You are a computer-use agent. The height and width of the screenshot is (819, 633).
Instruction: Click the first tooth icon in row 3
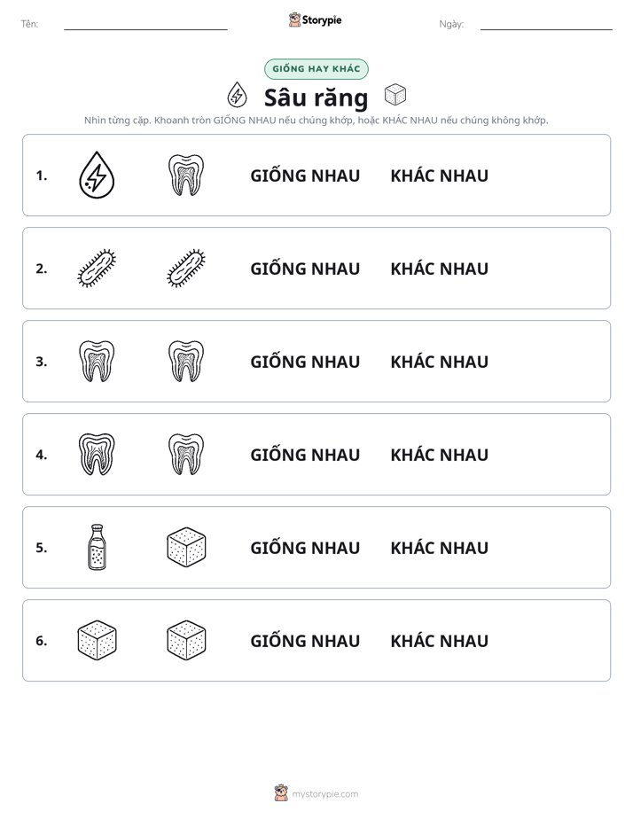[x=97, y=361]
